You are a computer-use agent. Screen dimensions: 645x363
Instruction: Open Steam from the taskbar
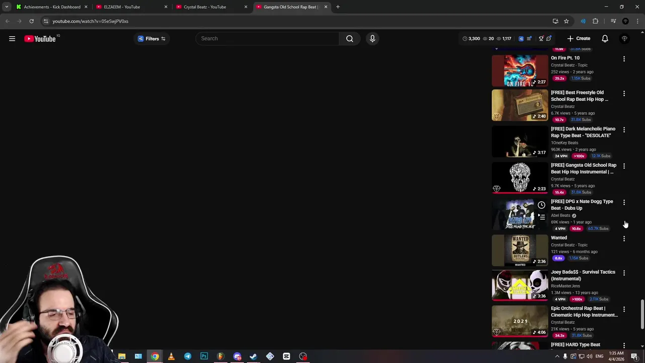click(253, 356)
